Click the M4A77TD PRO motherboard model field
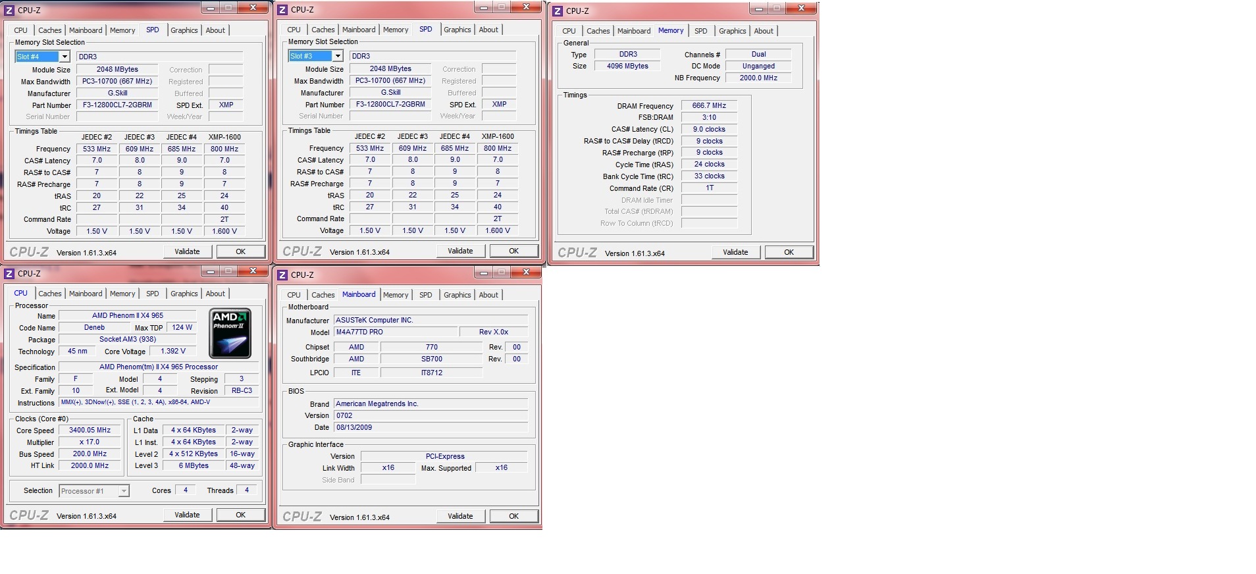 (395, 332)
